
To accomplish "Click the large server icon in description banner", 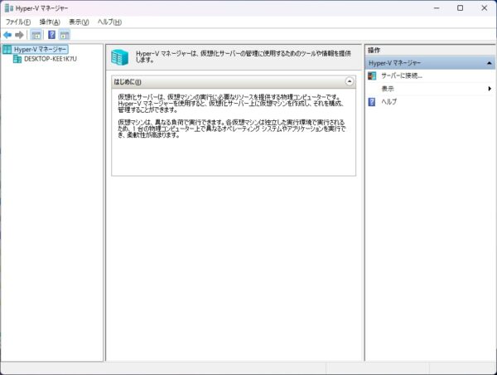I will coord(120,57).
